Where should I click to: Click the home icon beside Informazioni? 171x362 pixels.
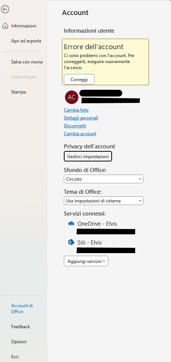click(x=5, y=26)
